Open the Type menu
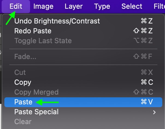Image resolution: width=165 pixels, height=129 pixels. [x=102, y=6]
